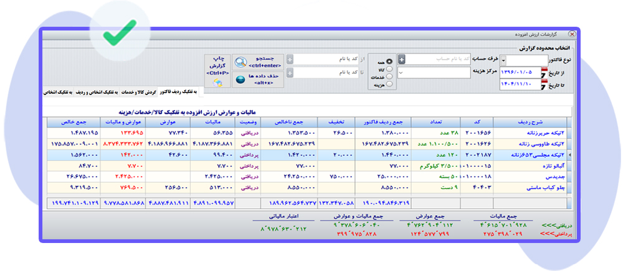Close the گزارشات ارزش افزوده window

[x=572, y=34]
